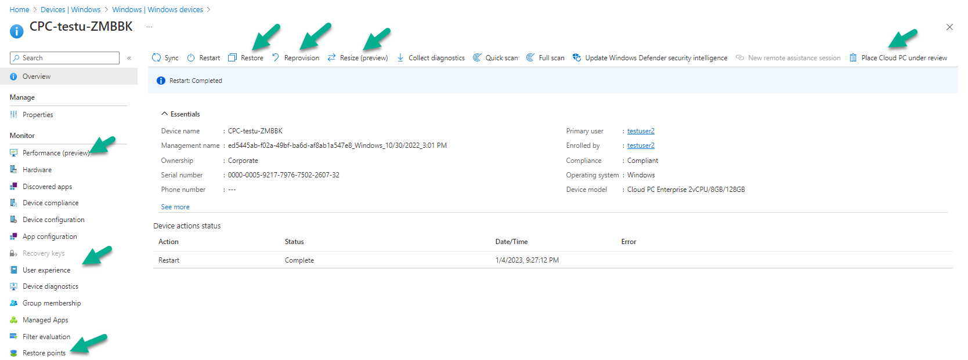Click the Restart toolbar button label
968x360 pixels.
(x=210, y=58)
